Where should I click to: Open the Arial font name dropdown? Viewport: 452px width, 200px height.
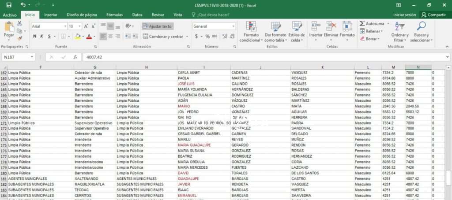click(x=64, y=26)
